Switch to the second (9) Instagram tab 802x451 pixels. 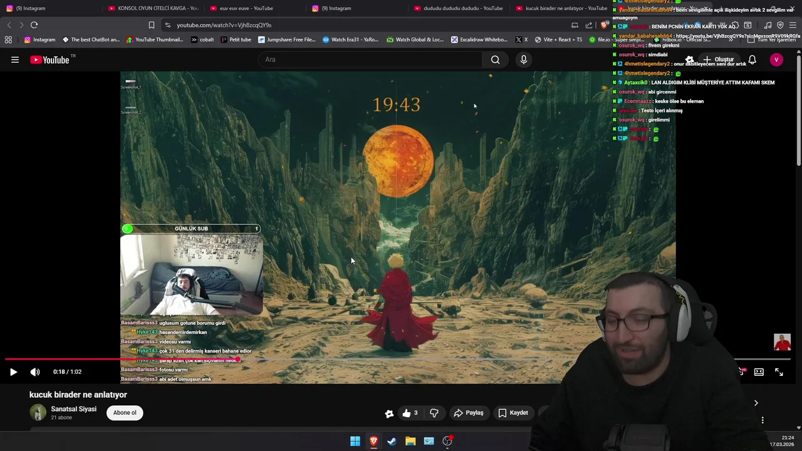point(357,8)
